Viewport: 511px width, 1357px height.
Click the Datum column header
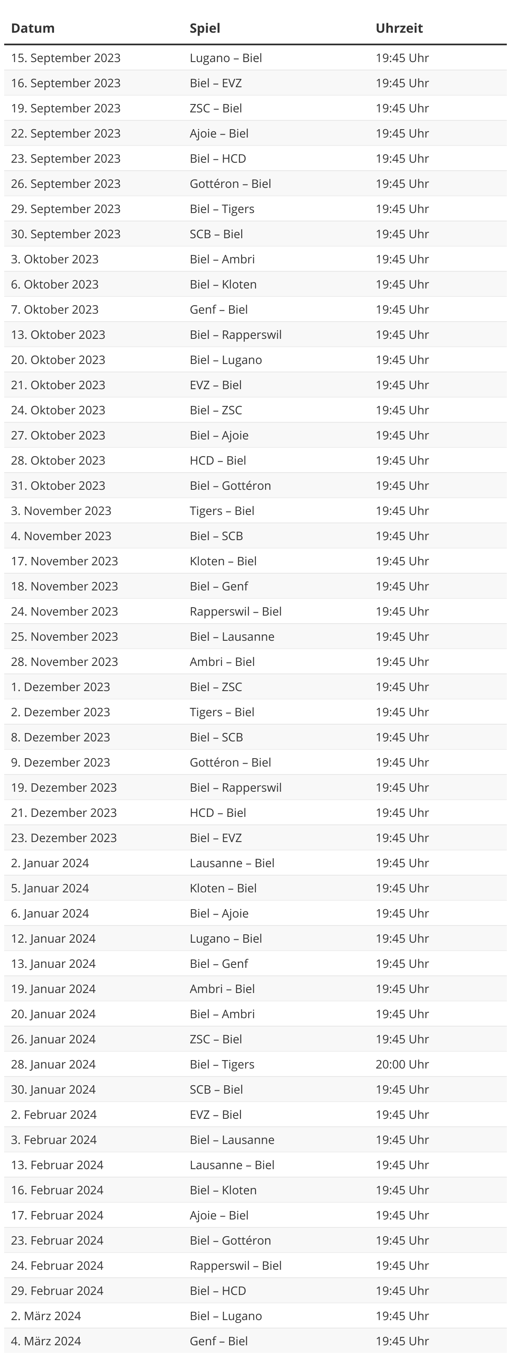pos(33,28)
